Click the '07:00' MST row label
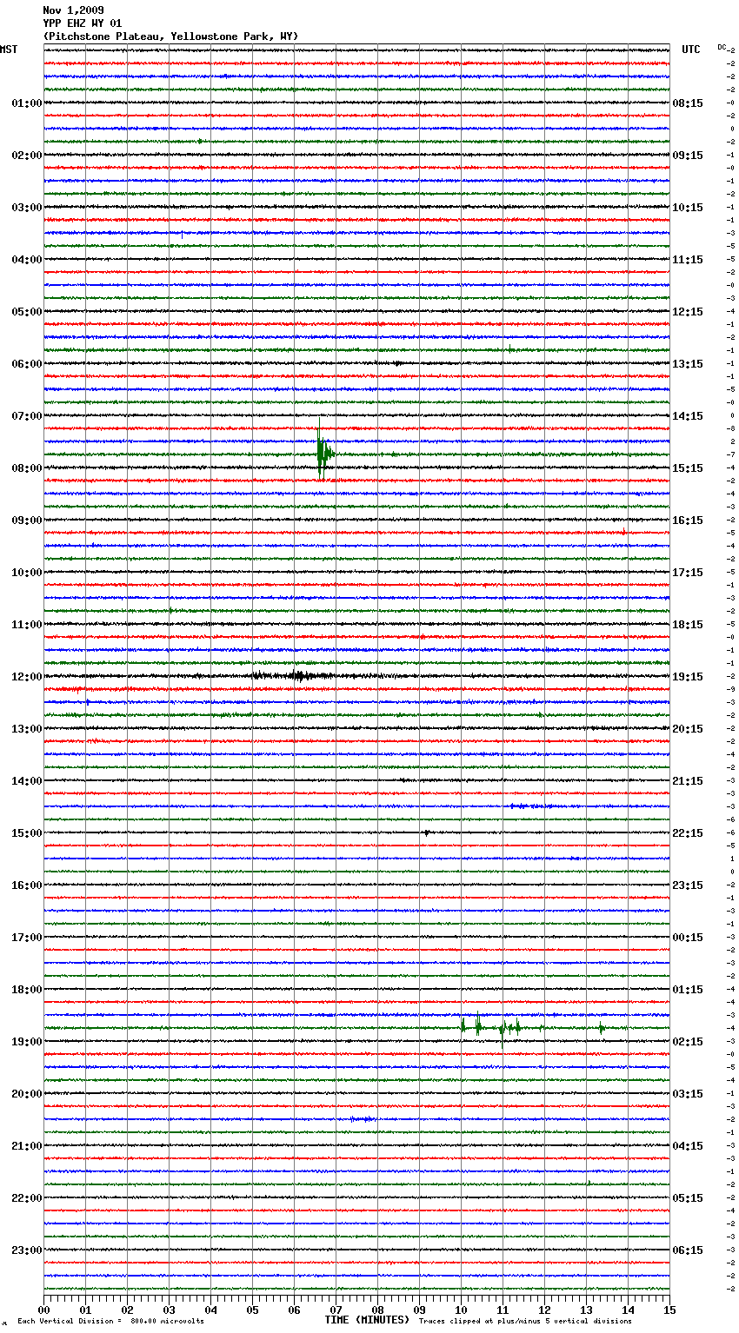 [26, 416]
